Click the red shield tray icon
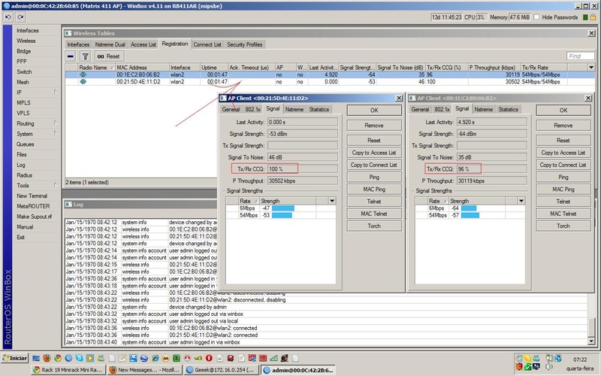The image size is (601, 376). click(x=519, y=366)
